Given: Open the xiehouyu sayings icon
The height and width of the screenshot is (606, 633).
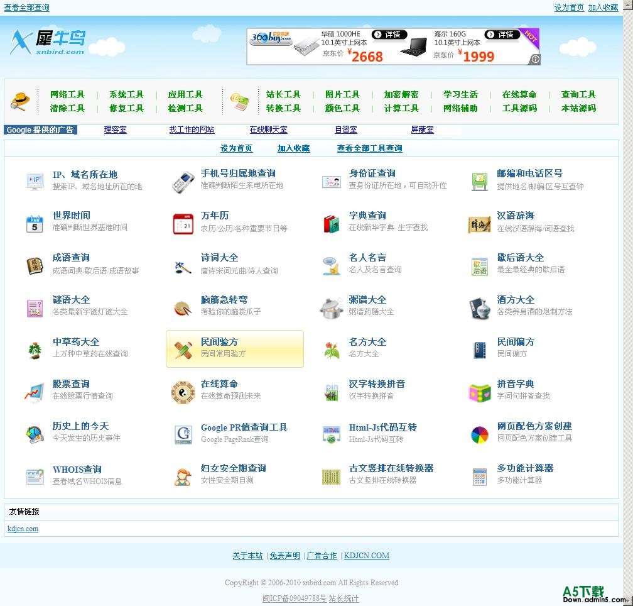Looking at the screenshot, I should [x=480, y=267].
